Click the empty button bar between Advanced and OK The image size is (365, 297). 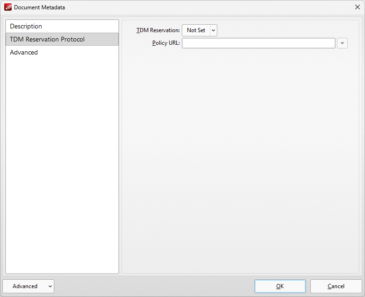[x=154, y=286]
